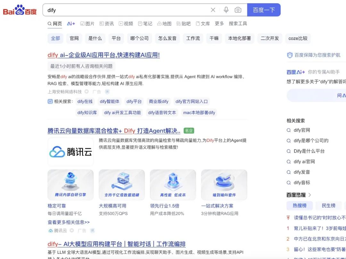Open result 腾讯云向量数据库混合检索+ Dify
This screenshot has height=259, width=346.
tap(114, 131)
